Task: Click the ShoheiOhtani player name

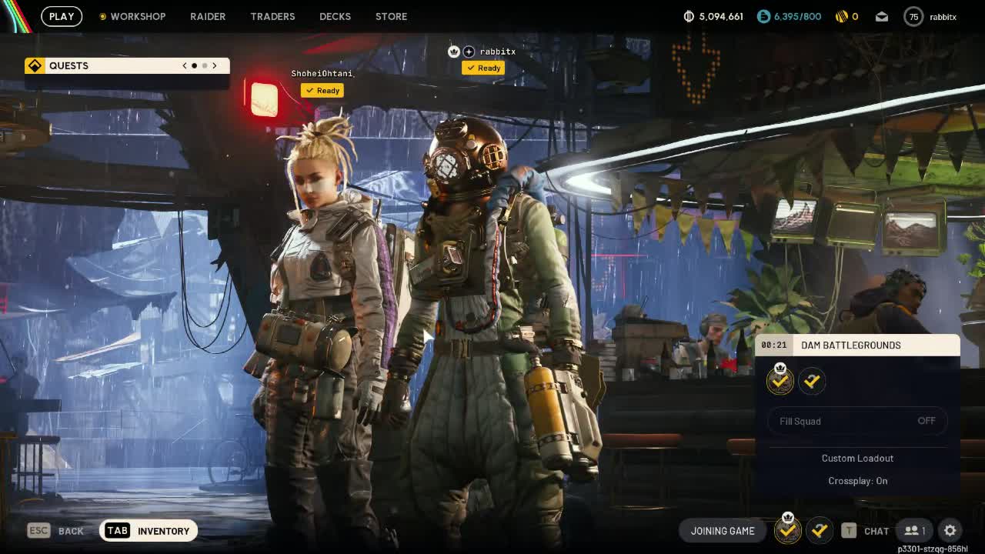Action: click(x=322, y=73)
